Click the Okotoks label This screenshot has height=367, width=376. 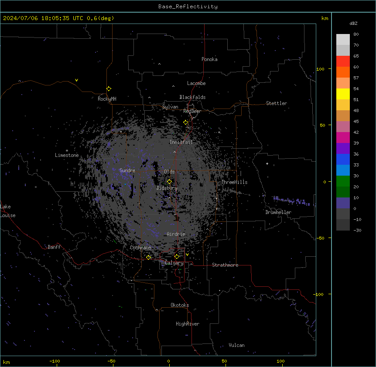tap(180, 305)
